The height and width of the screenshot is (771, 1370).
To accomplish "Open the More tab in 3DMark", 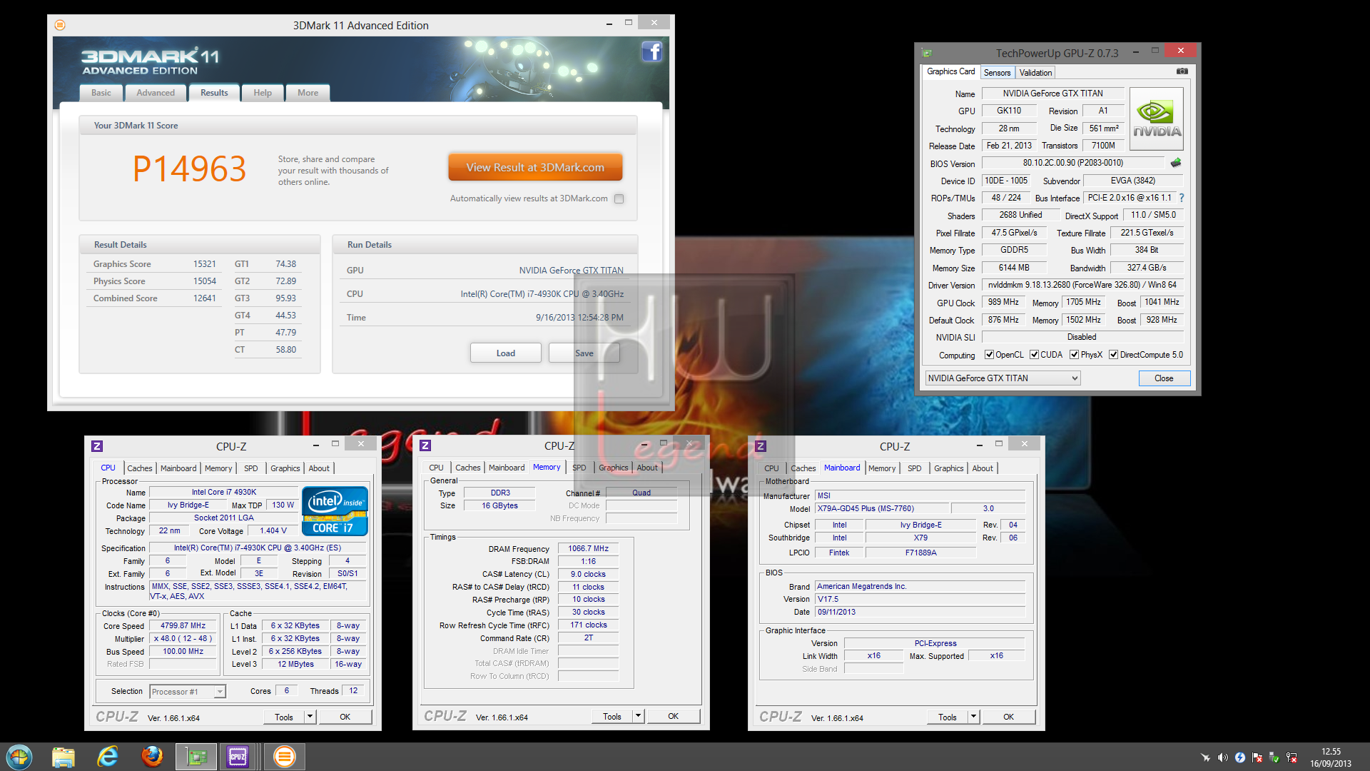I will click(x=308, y=93).
